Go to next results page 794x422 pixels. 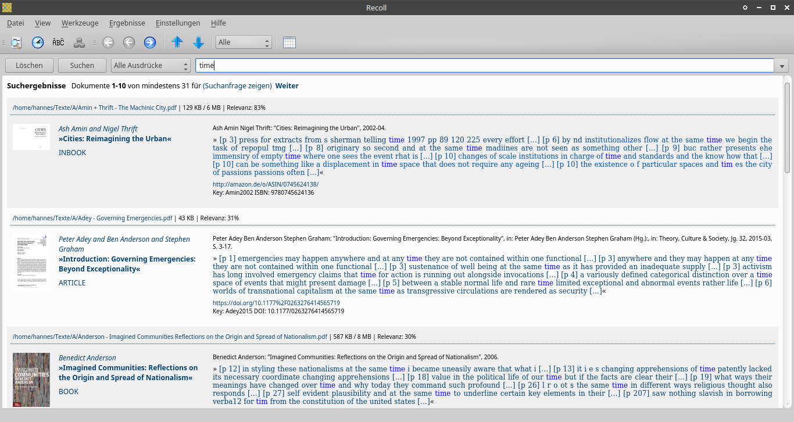[150, 42]
